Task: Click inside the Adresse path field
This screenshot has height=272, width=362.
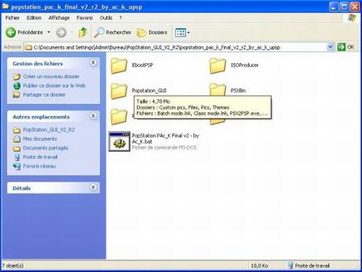Action: click(175, 48)
